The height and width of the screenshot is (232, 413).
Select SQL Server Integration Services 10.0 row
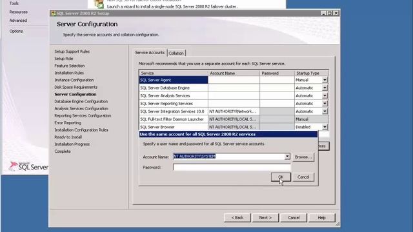click(174, 111)
